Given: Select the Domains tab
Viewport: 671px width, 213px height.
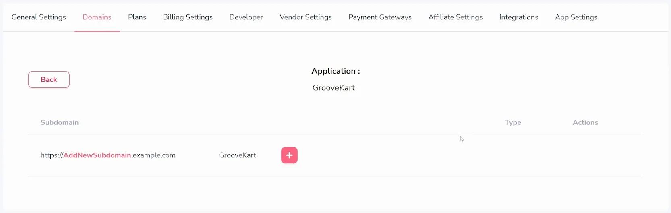Looking at the screenshot, I should click(x=97, y=17).
